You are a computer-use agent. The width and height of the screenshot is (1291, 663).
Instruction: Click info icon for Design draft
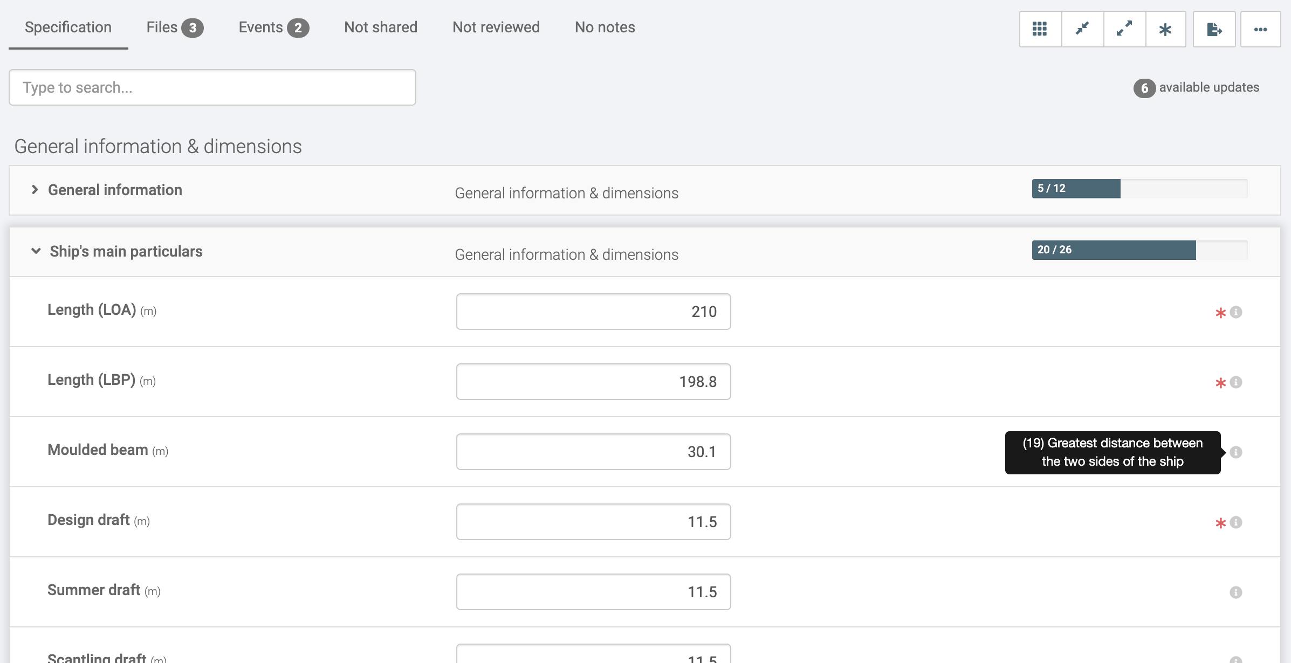1236,522
